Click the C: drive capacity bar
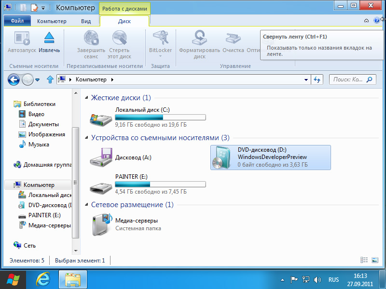Image resolution: width=386 pixels, height=289 pixels. (x=160, y=118)
